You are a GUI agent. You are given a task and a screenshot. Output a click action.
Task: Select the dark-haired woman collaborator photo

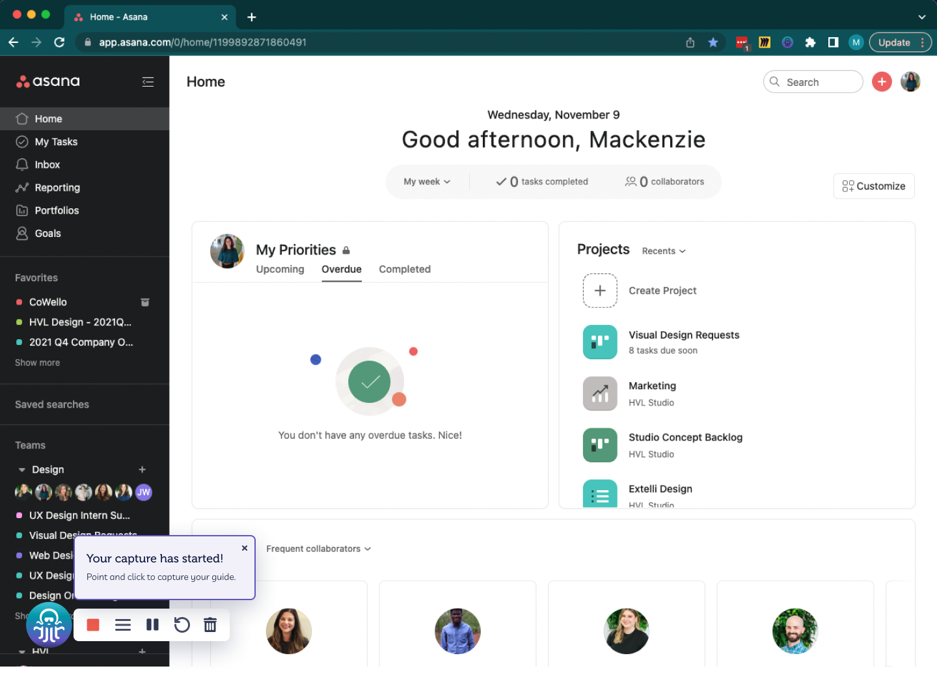[x=289, y=631]
